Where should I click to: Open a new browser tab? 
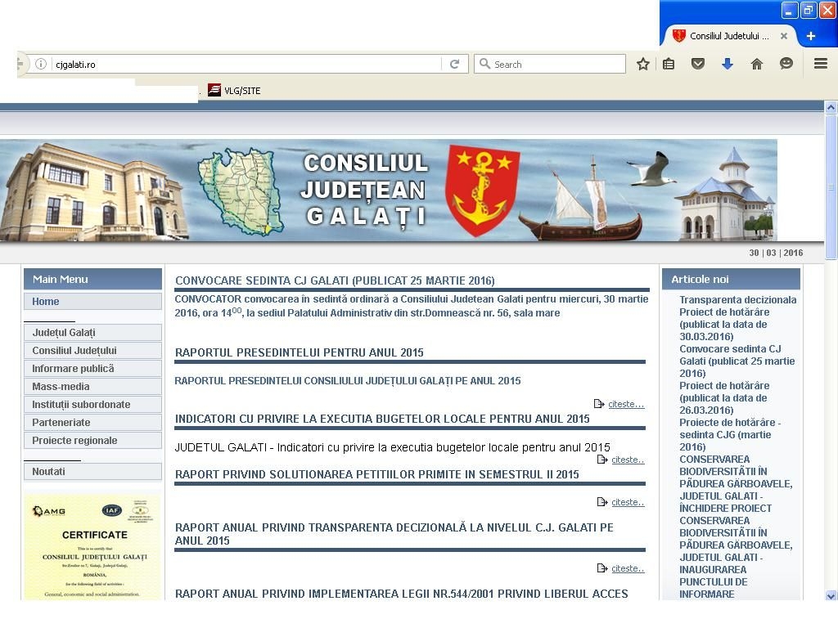[x=810, y=35]
